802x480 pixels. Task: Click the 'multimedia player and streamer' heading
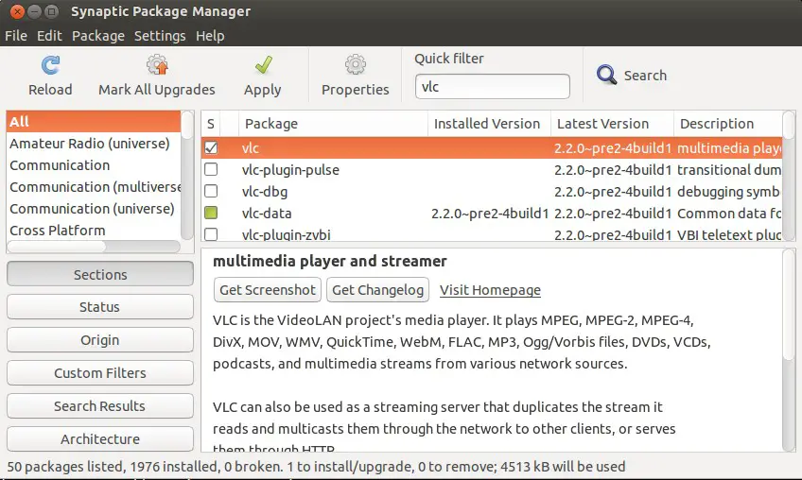(330, 261)
